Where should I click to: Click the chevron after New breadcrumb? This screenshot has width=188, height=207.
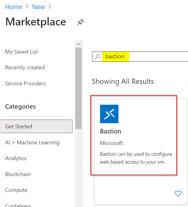pos(50,7)
